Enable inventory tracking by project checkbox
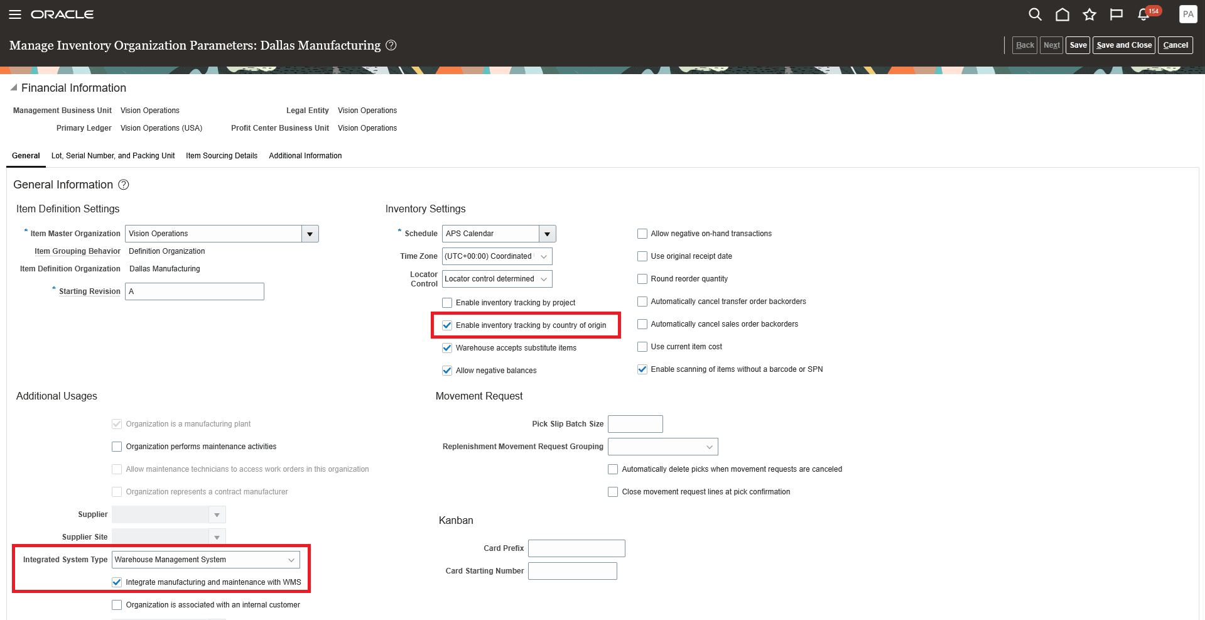Viewport: 1205px width, 620px height. [447, 303]
